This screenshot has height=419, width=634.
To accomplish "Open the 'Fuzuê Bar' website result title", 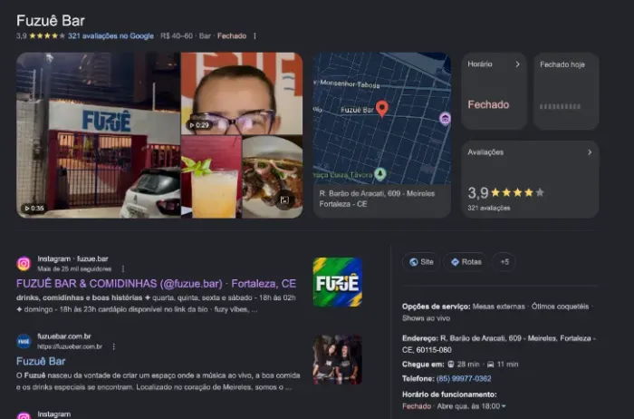I will tap(41, 361).
